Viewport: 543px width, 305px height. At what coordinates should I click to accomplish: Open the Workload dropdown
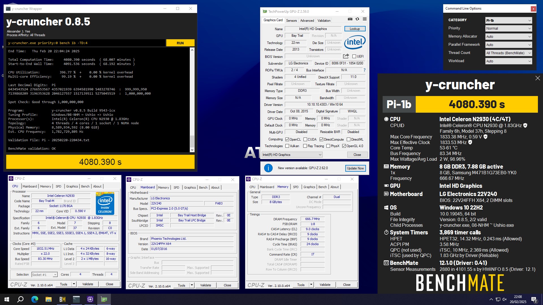(508, 61)
